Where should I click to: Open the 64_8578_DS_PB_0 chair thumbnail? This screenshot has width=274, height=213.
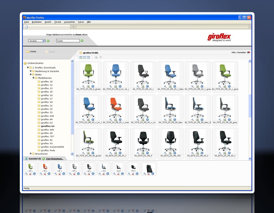click(x=143, y=140)
